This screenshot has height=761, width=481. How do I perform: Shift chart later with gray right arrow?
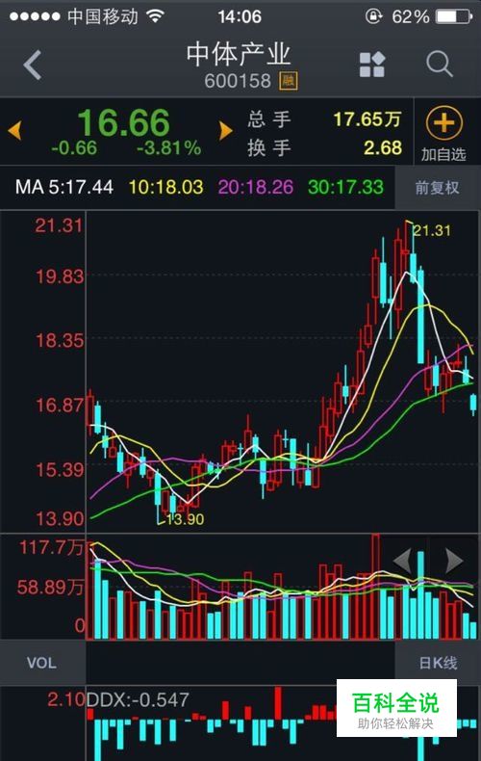[453, 561]
